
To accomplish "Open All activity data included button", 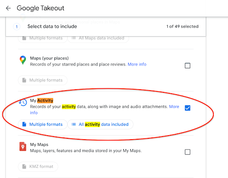I will (x=101, y=124).
